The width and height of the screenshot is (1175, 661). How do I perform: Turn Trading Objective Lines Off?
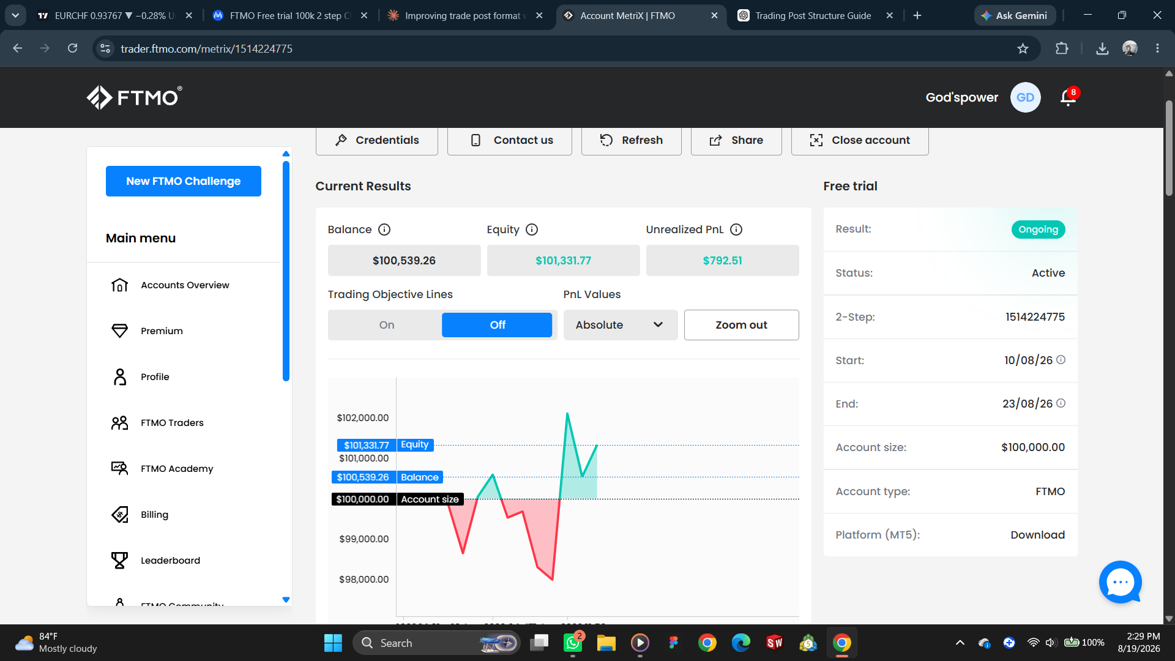[497, 325]
